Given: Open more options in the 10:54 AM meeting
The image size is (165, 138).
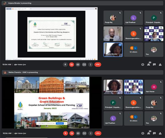Looking at the screenshot, I should tap(90, 64).
